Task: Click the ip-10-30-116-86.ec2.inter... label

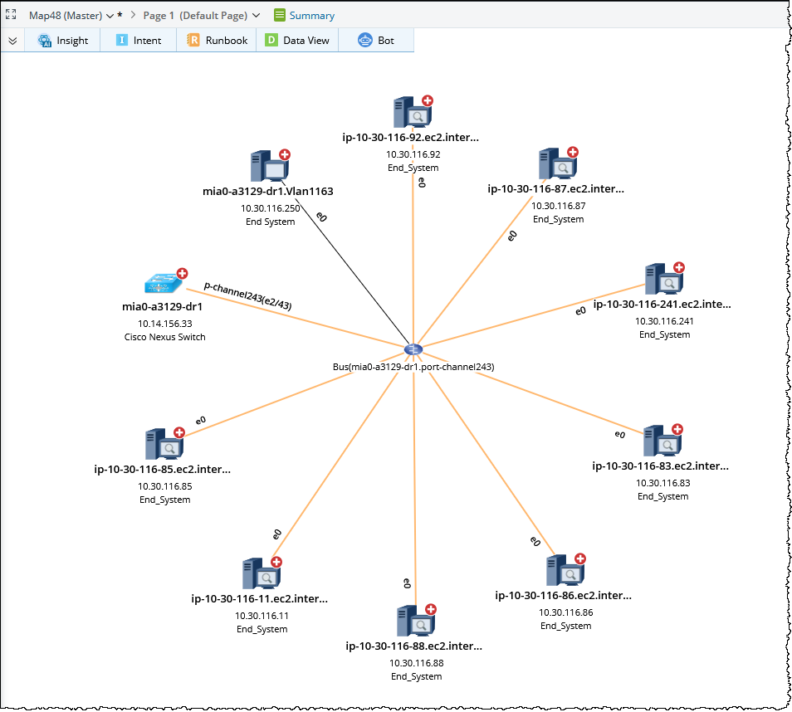Action: pyautogui.click(x=563, y=595)
